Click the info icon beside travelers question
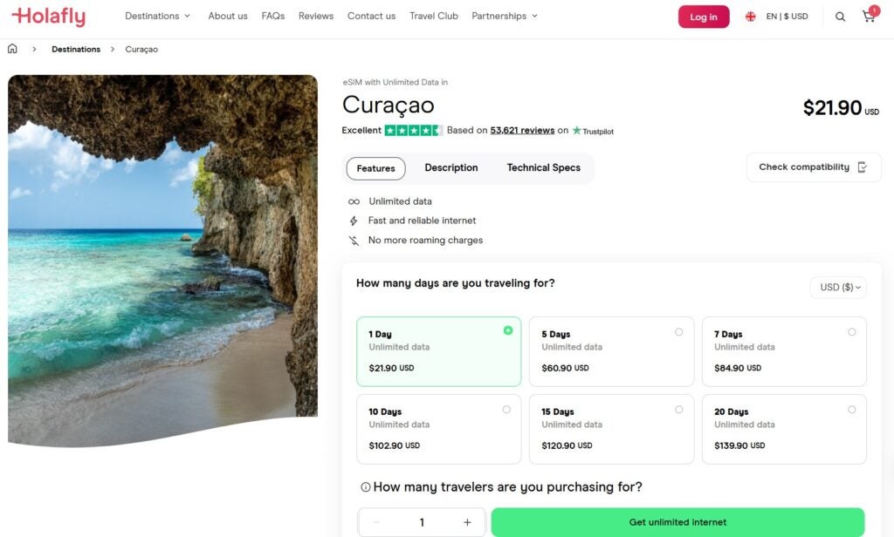 tap(366, 487)
